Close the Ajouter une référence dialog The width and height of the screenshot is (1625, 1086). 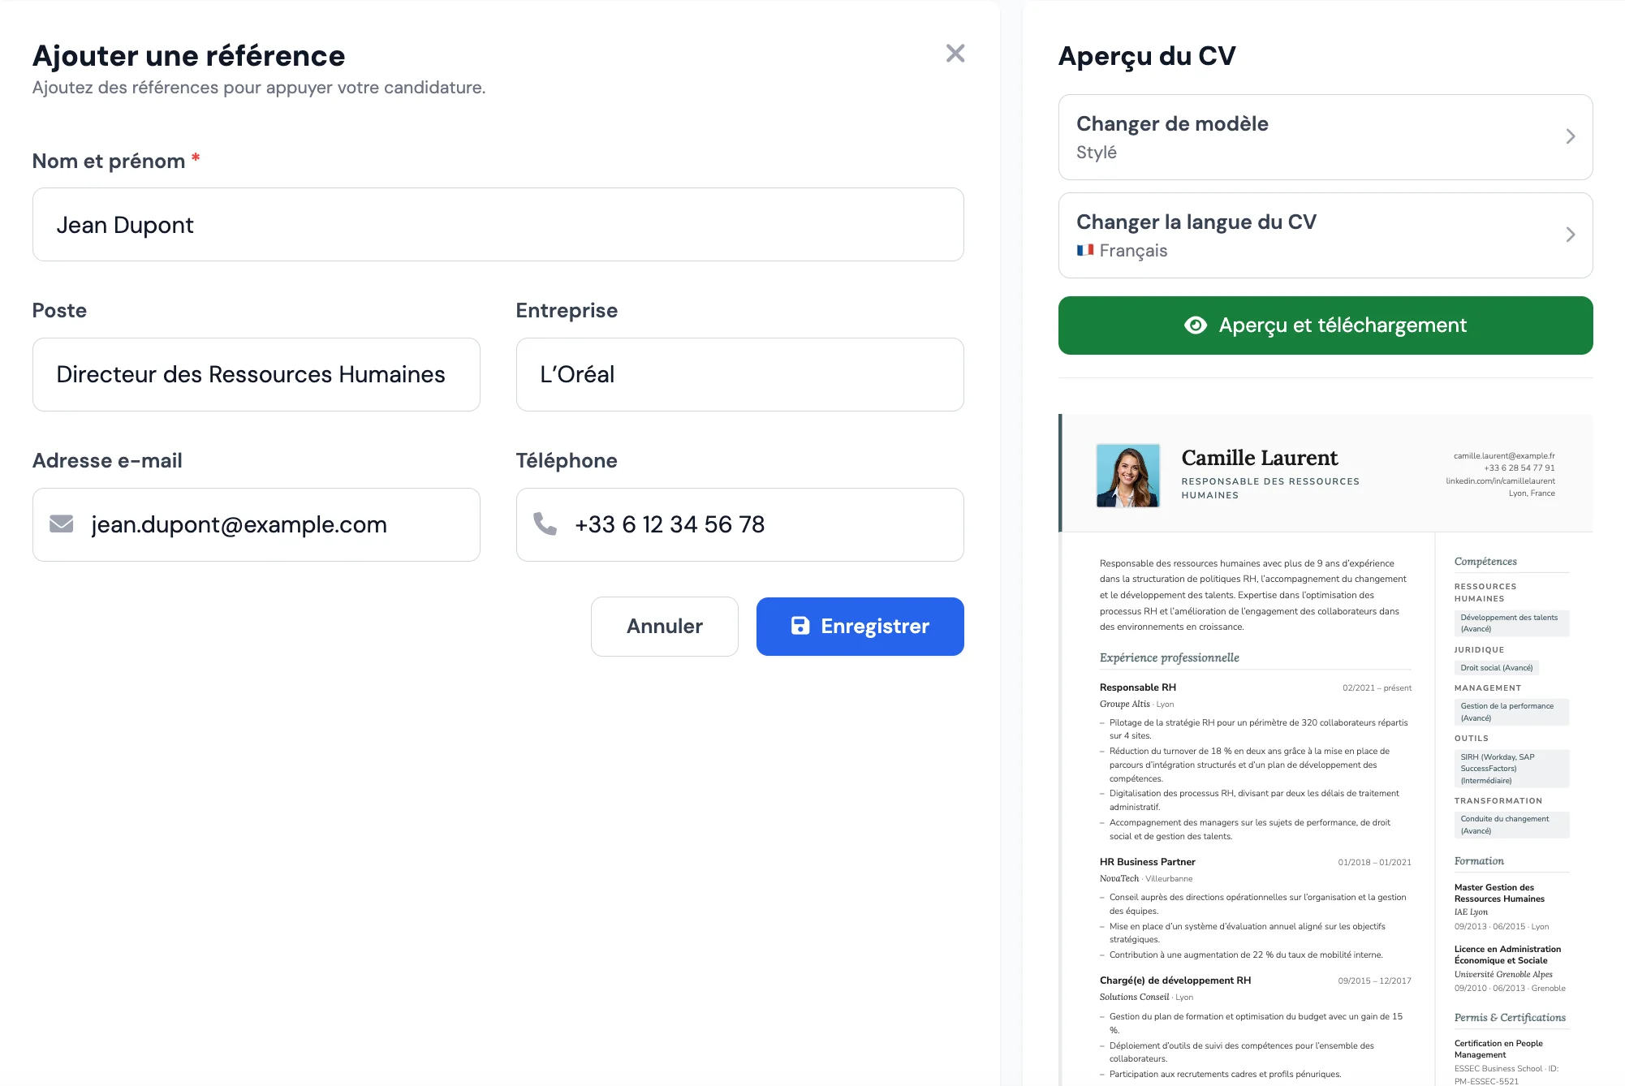(955, 54)
